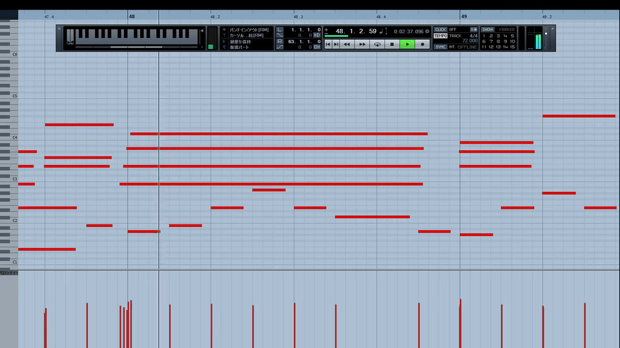The height and width of the screenshot is (348, 620).
Task: Jump to marker 10
Action: coord(512,41)
